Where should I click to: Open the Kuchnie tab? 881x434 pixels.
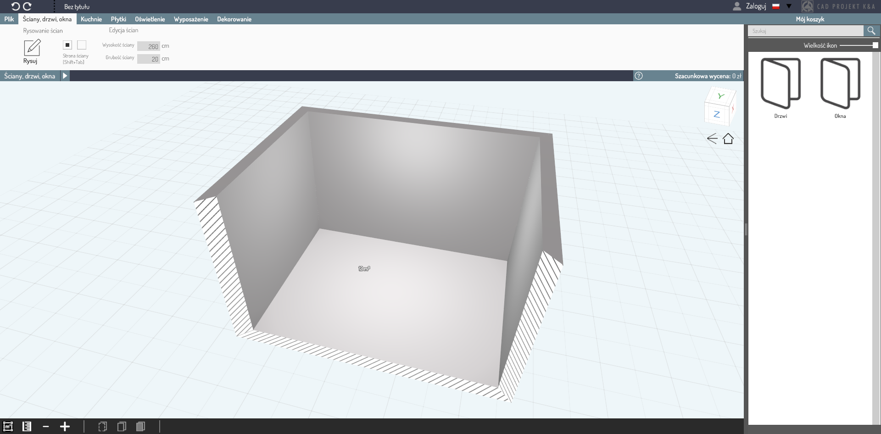click(x=91, y=19)
